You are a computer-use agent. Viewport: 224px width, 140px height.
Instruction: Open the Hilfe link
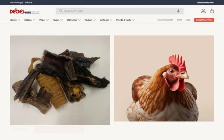[x=180, y=20]
